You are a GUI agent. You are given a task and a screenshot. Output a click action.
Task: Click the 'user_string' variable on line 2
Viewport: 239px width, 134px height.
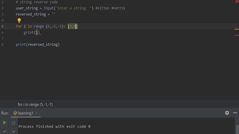27,8
